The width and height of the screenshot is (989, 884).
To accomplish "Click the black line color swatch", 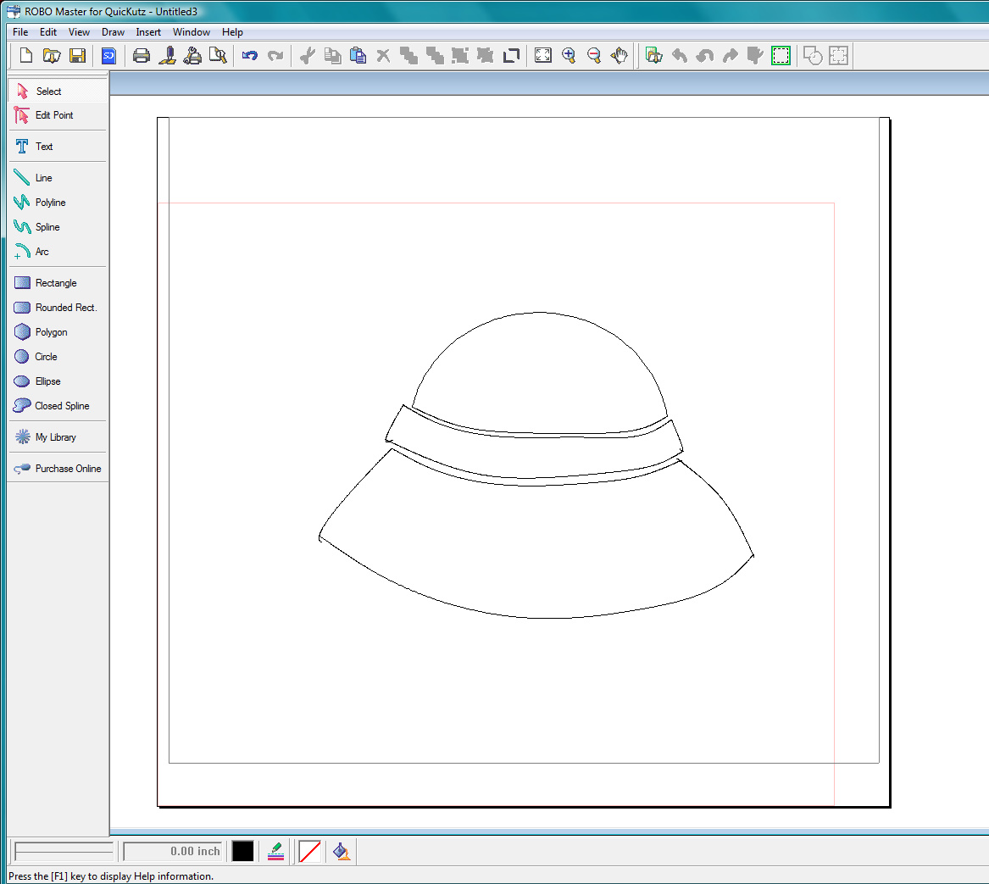I will (243, 851).
